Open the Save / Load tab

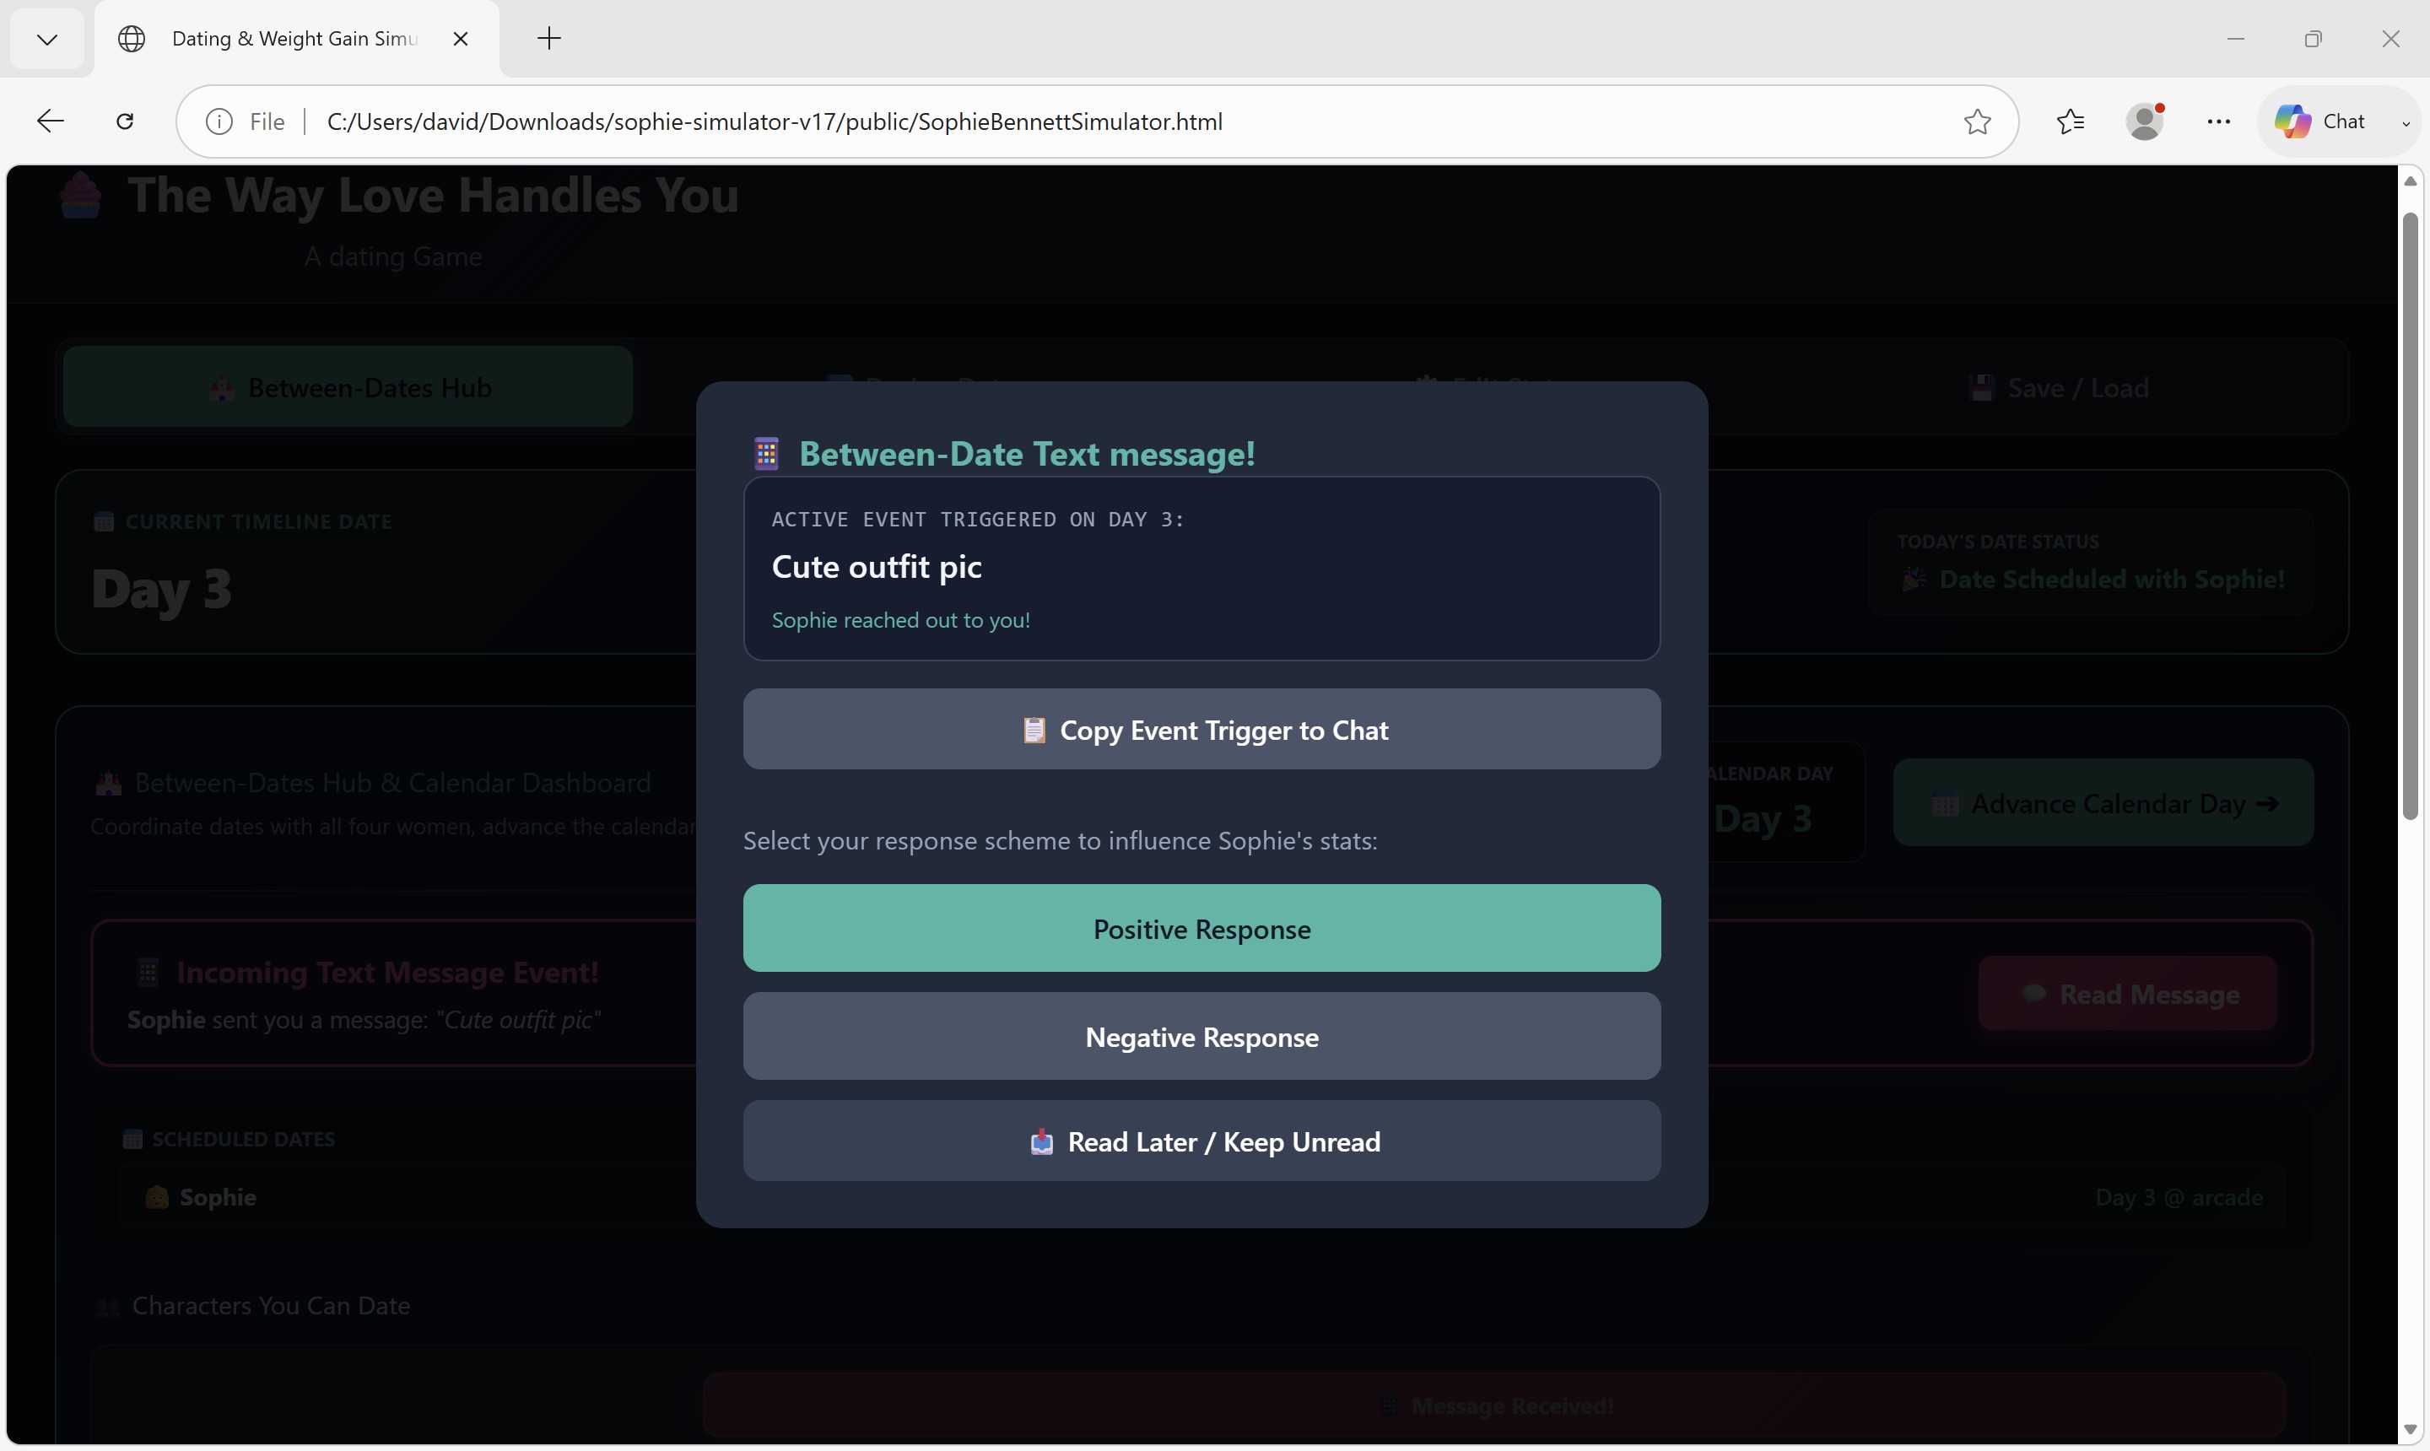(2060, 387)
